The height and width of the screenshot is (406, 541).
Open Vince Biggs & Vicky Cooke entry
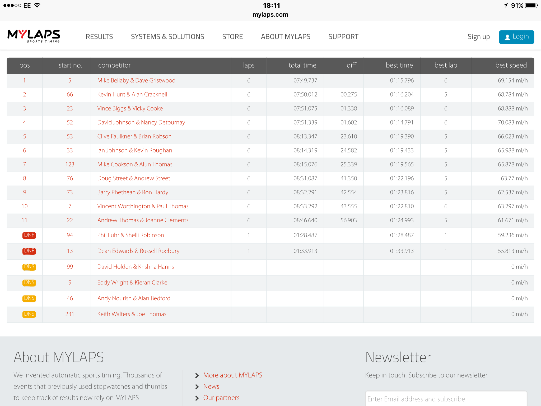tap(130, 108)
